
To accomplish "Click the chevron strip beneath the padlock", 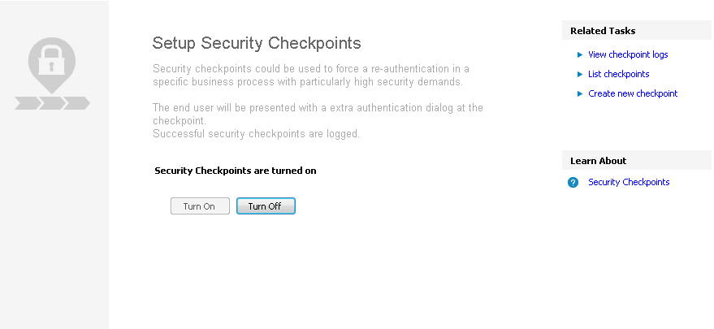I will click(52, 103).
